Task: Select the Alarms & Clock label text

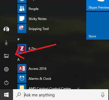Action: pos(40,79)
